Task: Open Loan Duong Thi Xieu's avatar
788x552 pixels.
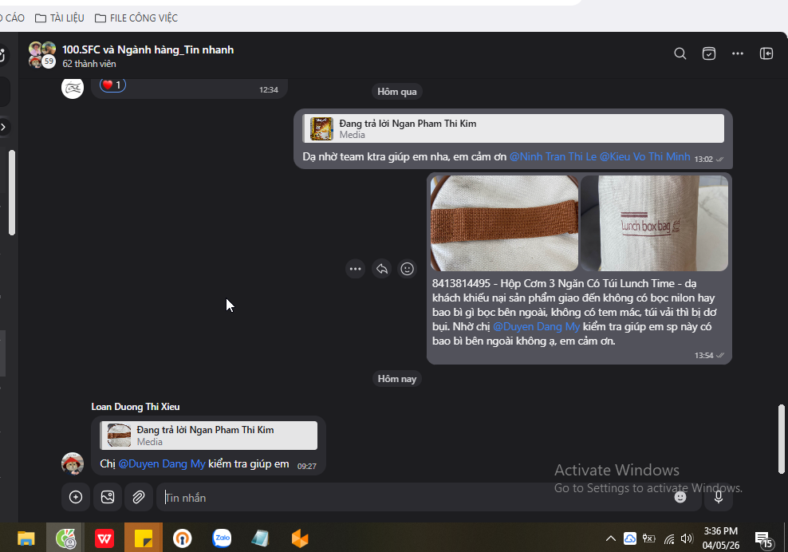Action: 73,463
